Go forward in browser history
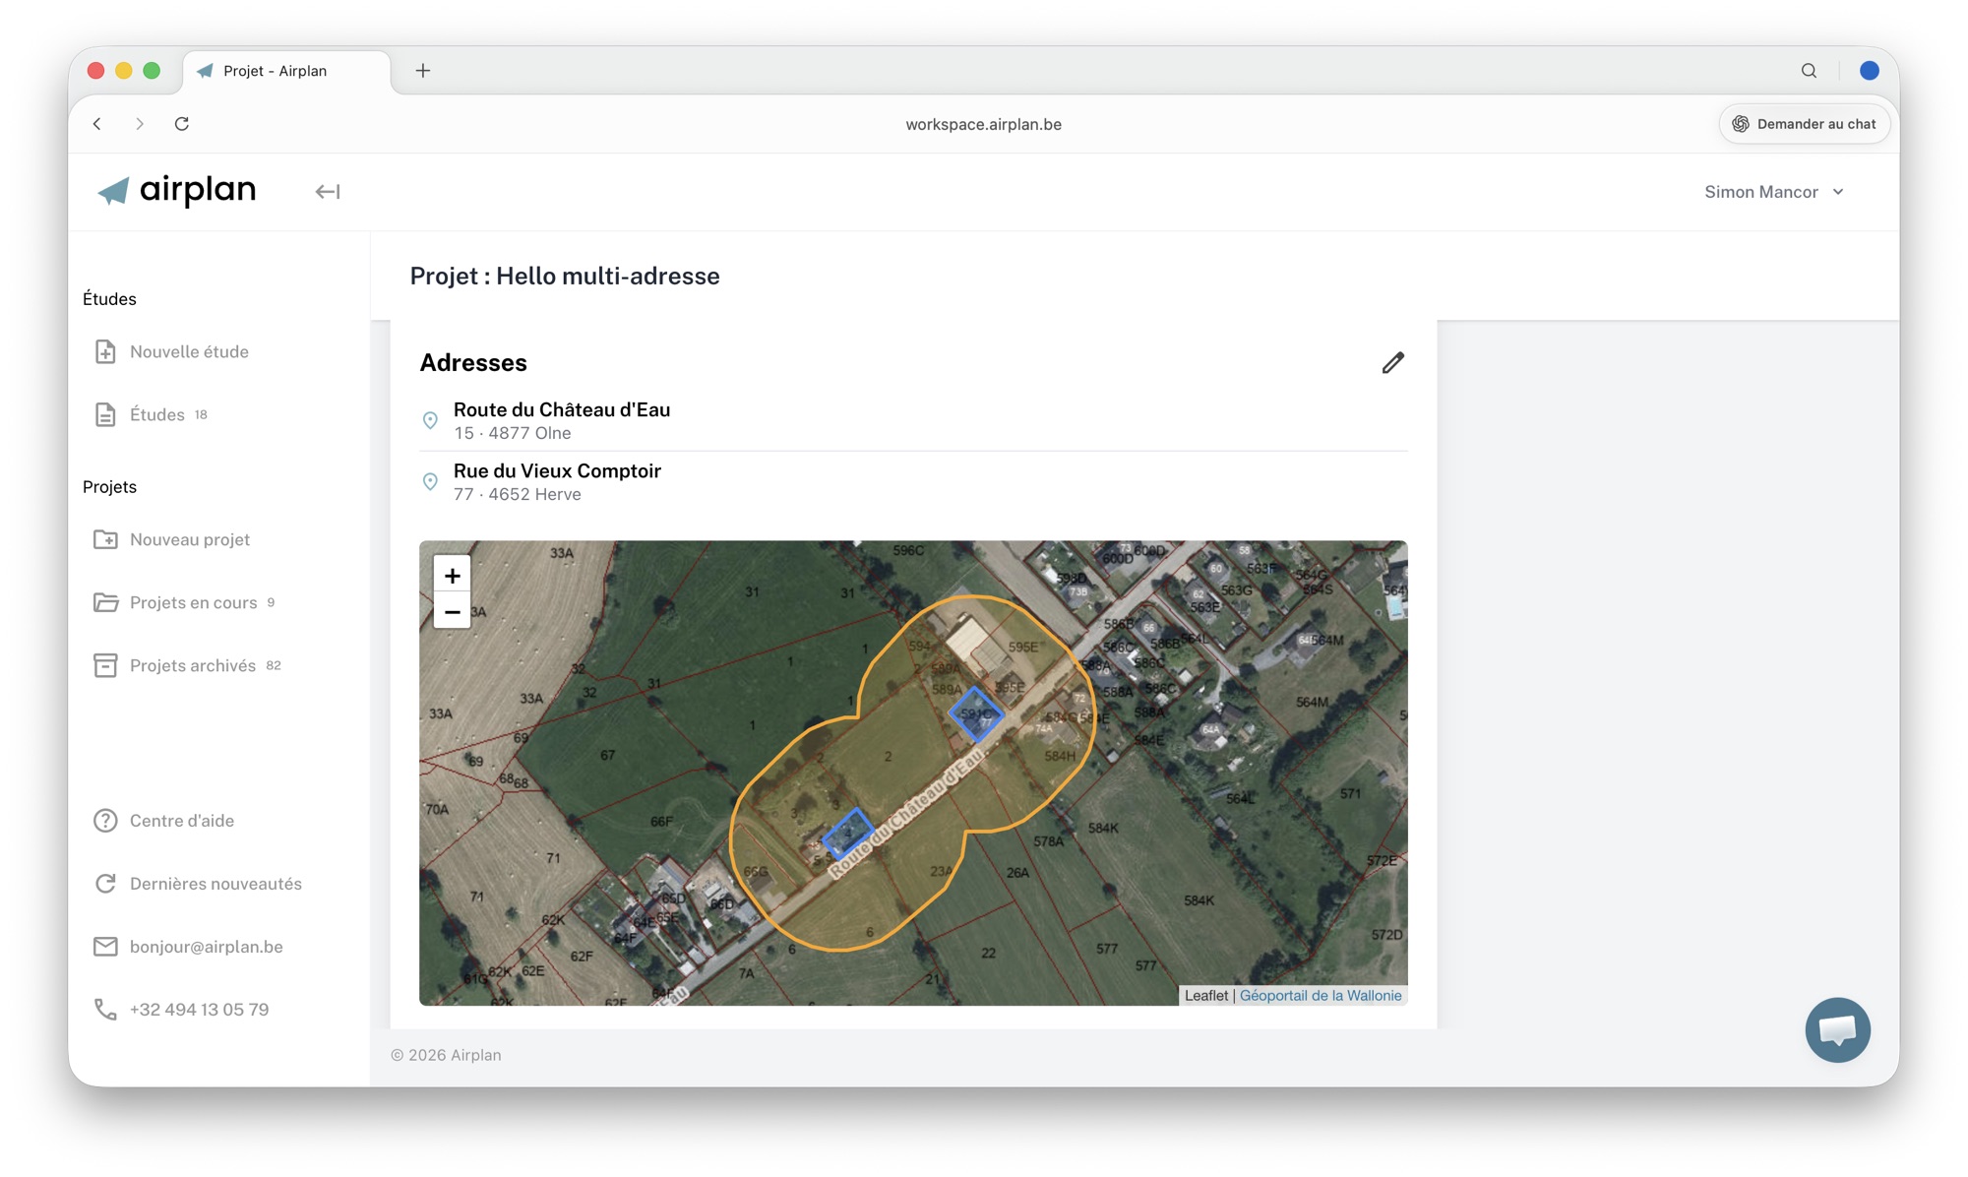Image resolution: width=1968 pixels, height=1177 pixels. click(x=140, y=124)
